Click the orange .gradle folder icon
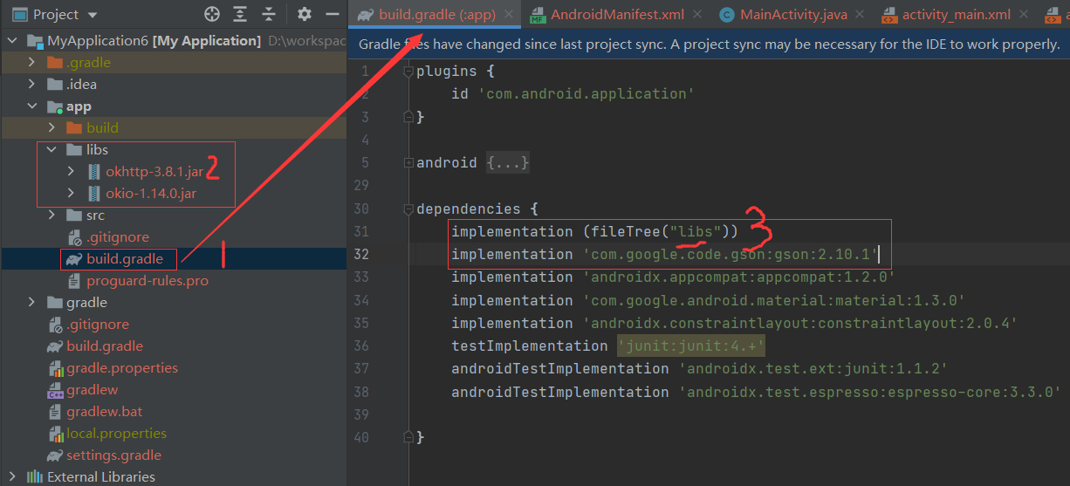 click(x=55, y=63)
